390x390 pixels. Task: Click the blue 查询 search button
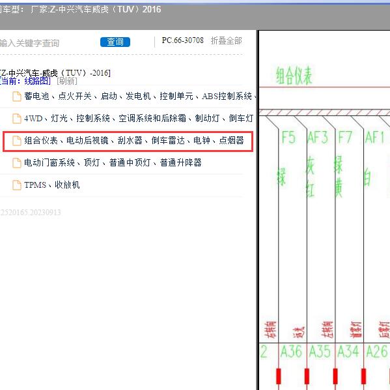pyautogui.click(x=115, y=42)
